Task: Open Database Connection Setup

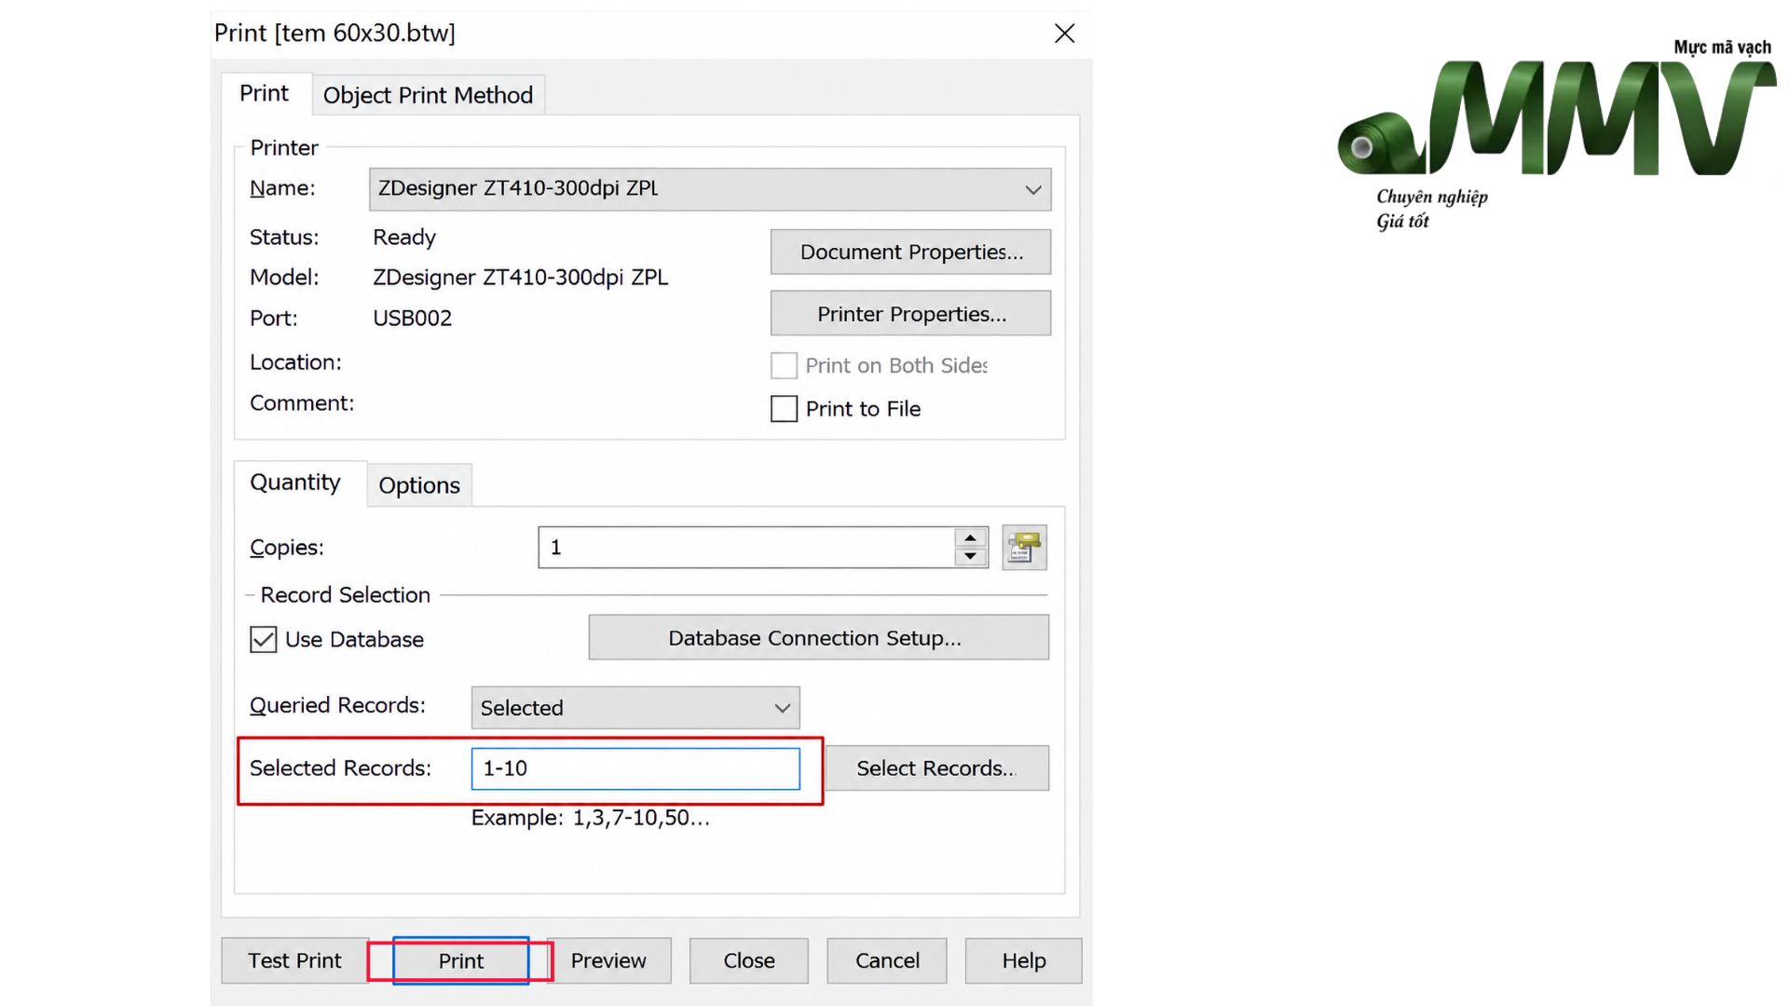Action: click(818, 638)
